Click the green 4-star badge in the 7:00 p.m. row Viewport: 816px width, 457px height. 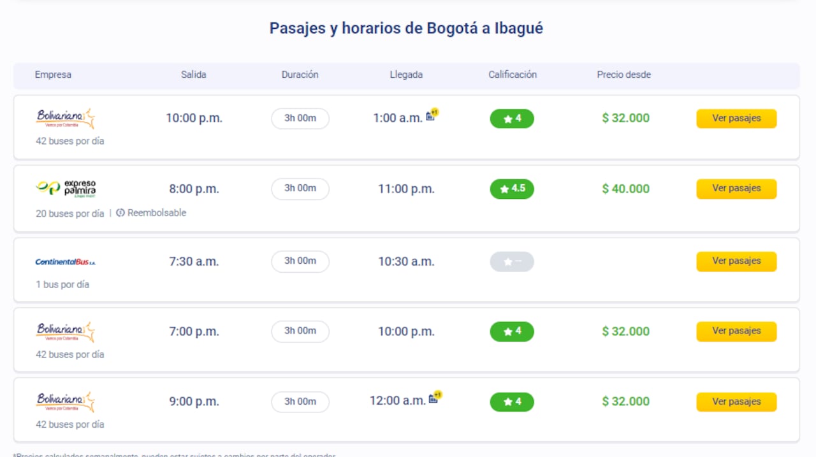coord(512,331)
